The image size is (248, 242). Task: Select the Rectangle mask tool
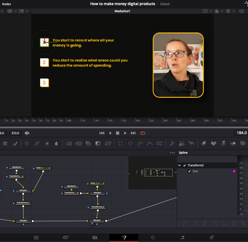[x=120, y=144]
